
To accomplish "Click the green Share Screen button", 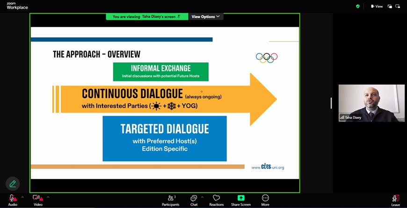I will [x=241, y=200].
